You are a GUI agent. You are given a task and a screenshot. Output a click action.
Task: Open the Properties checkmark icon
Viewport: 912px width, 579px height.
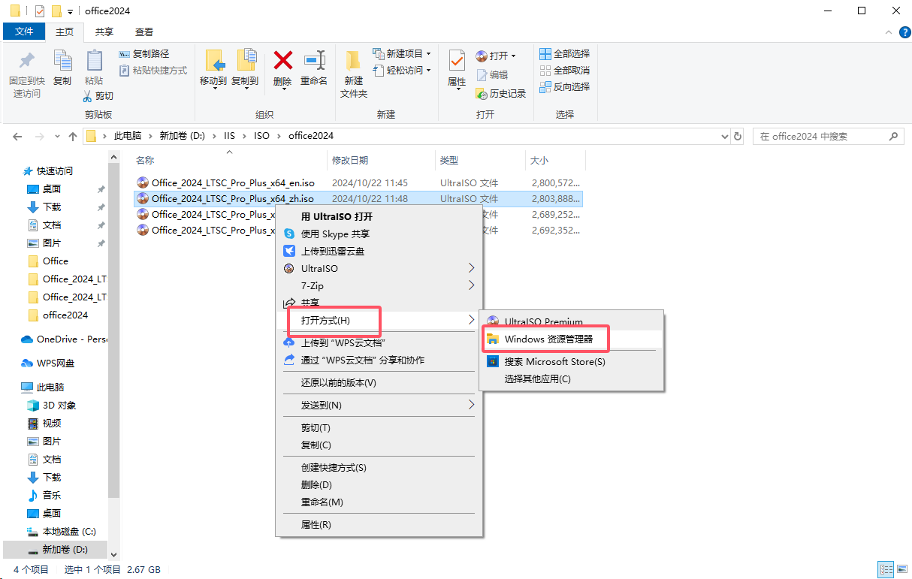point(457,62)
